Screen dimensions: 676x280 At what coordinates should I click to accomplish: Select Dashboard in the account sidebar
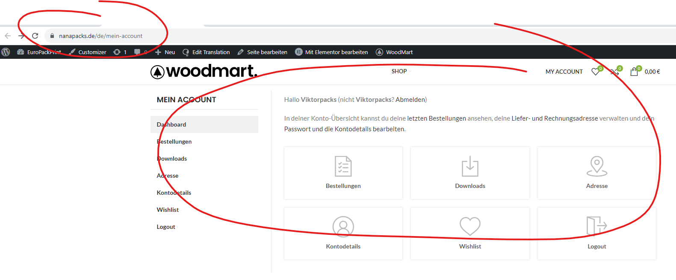point(204,124)
